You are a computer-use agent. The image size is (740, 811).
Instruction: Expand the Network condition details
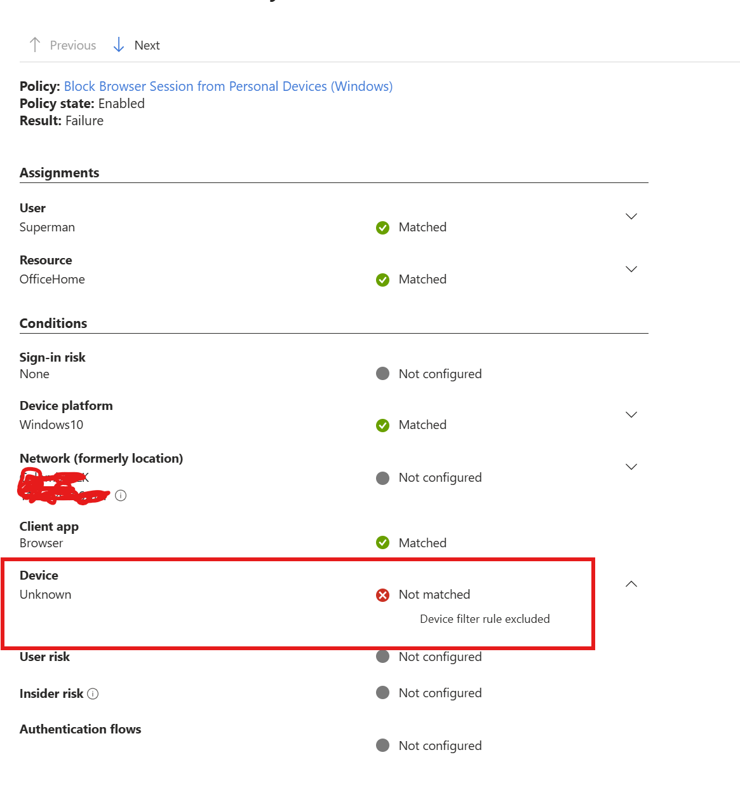pyautogui.click(x=631, y=467)
